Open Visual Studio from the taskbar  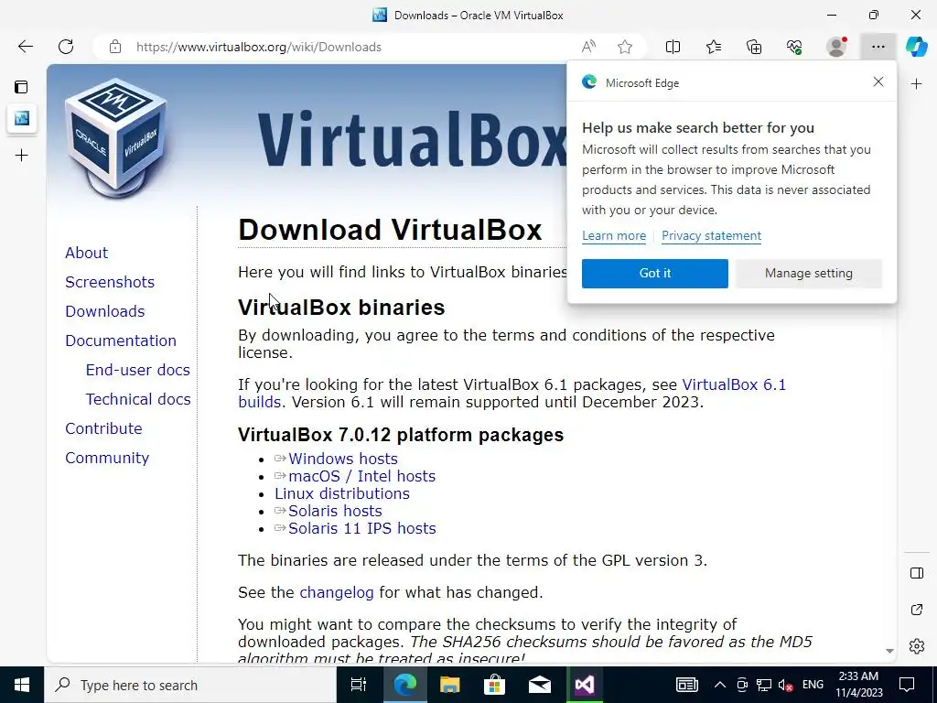[x=585, y=685]
